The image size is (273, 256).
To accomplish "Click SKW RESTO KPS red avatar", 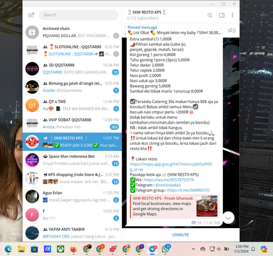I will pos(32,142).
